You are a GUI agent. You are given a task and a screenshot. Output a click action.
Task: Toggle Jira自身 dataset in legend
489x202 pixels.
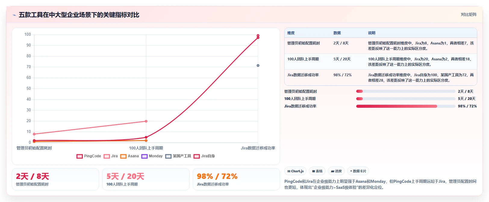pos(204,156)
